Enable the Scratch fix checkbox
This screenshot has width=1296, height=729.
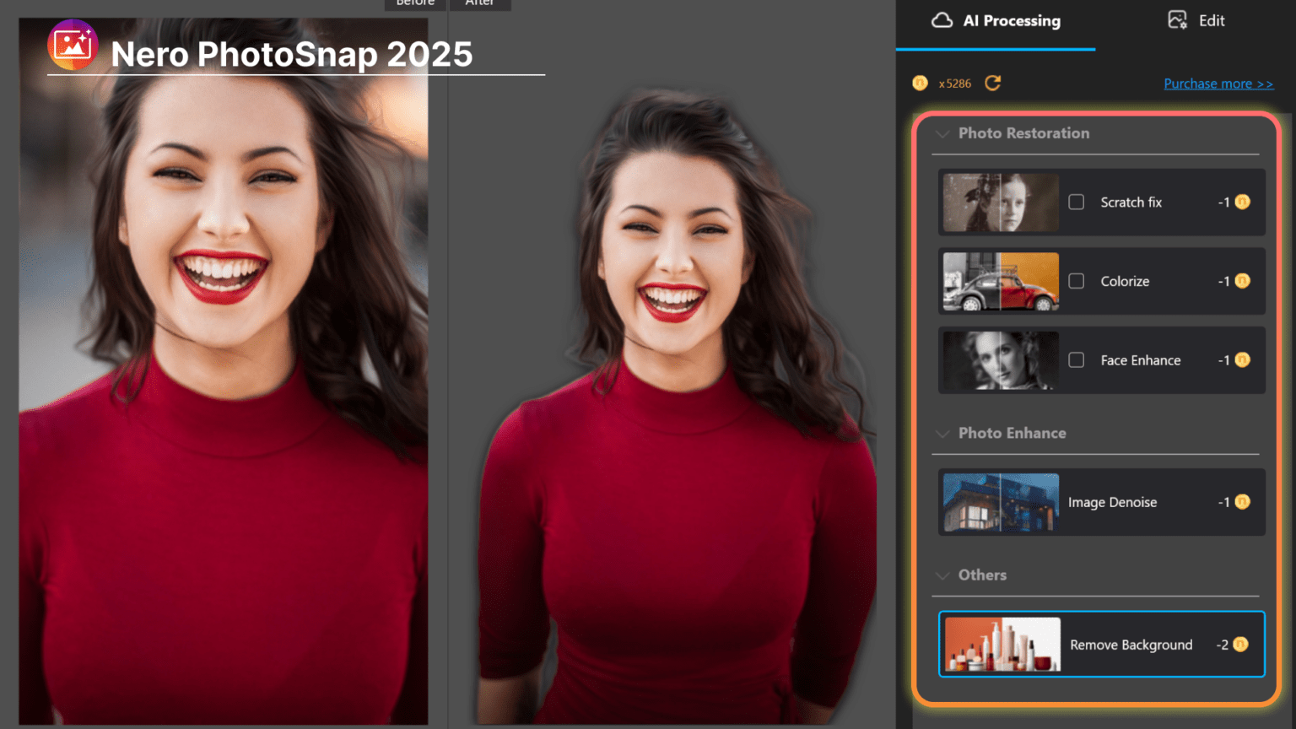(1076, 202)
